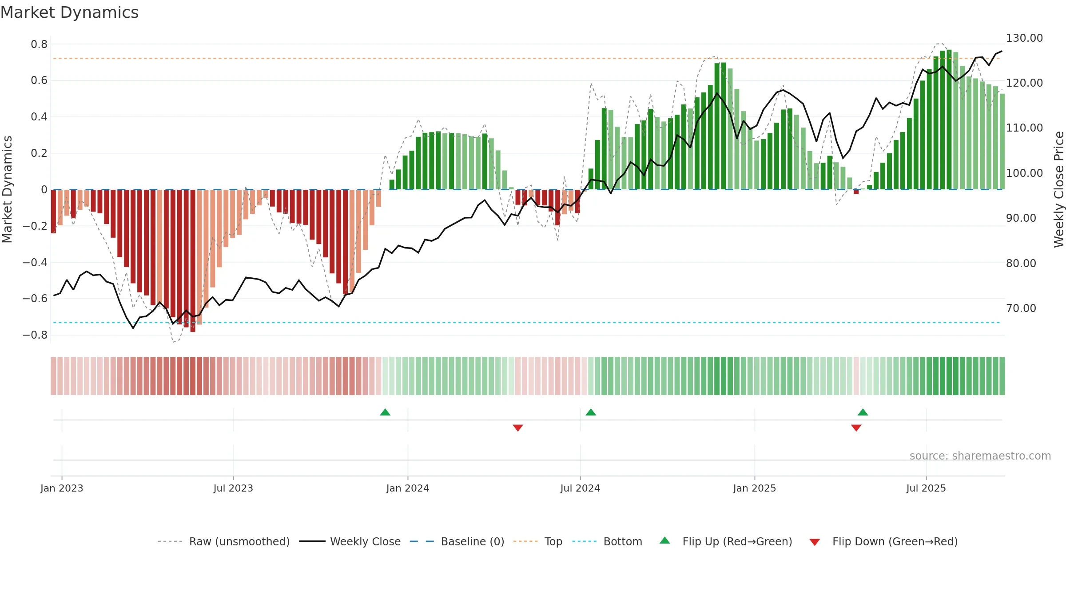Click the 80.00 price axis label
Image resolution: width=1066 pixels, height=600 pixels.
[1021, 264]
